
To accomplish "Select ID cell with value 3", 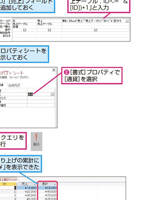I will (x=8, y=195).
